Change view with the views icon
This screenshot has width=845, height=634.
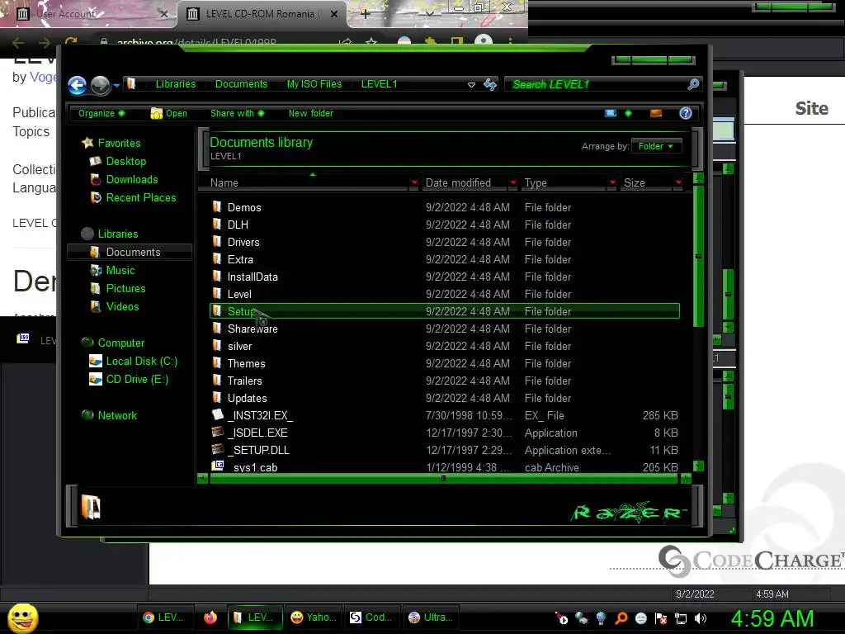(611, 113)
